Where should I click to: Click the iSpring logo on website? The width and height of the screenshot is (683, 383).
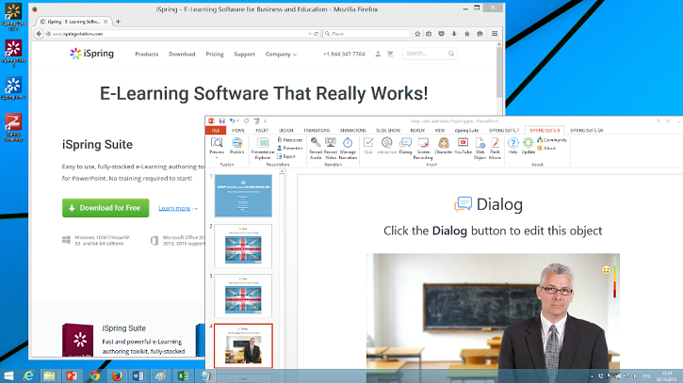point(92,54)
